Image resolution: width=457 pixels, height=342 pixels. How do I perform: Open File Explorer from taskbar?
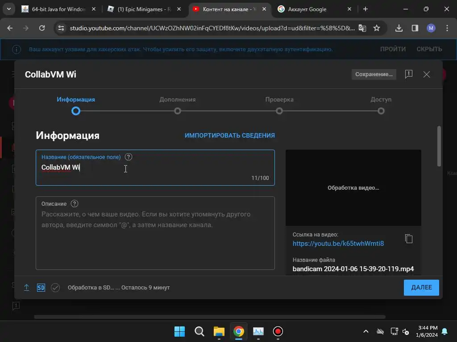219,331
